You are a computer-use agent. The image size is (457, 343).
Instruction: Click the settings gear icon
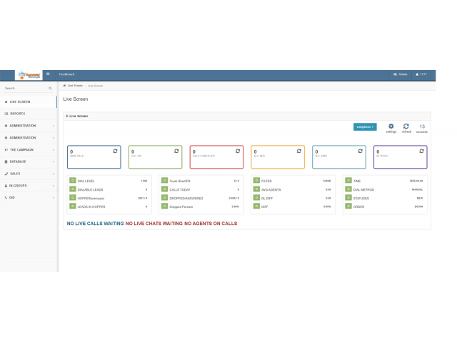[x=391, y=126]
